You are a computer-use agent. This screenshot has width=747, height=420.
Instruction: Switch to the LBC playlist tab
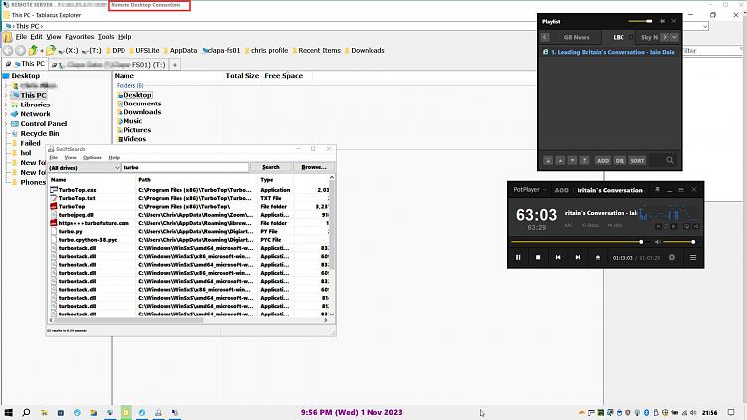pos(619,37)
